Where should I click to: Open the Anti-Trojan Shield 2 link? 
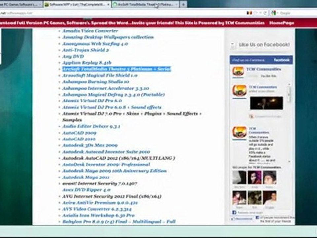click(85, 50)
